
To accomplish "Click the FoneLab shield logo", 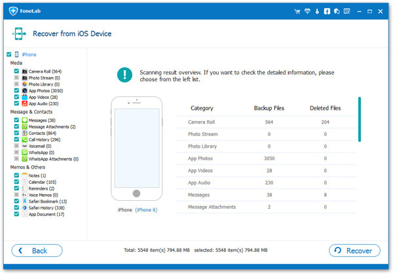I will point(13,11).
